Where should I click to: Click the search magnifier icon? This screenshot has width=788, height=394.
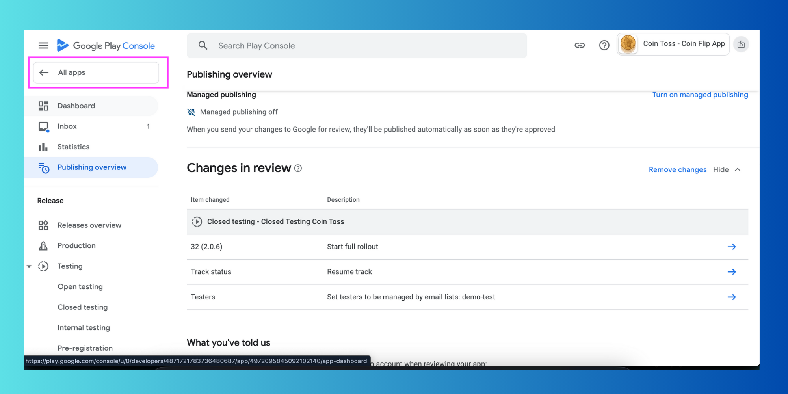[203, 45]
